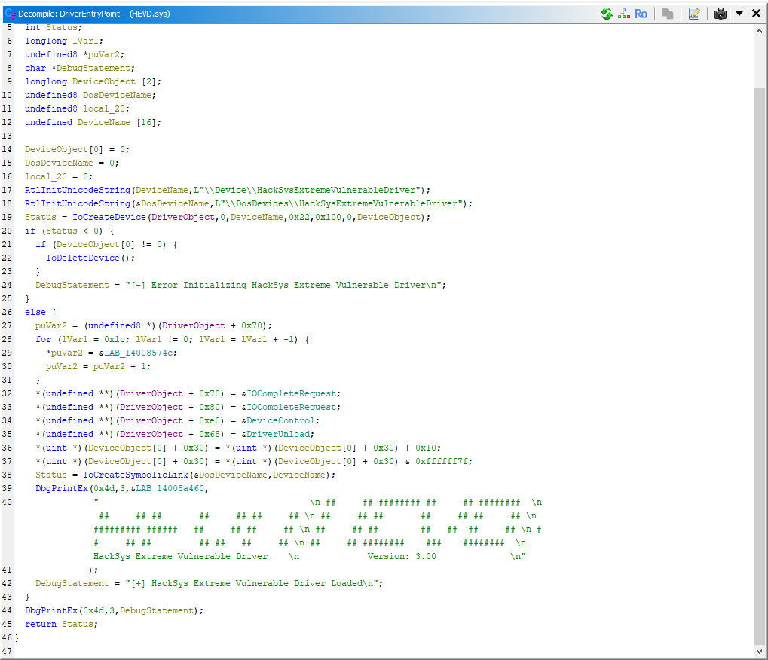Viewport: 768px width, 660px height.
Task: Click RtlInitUnicodeString call on line 17
Action: coord(78,190)
